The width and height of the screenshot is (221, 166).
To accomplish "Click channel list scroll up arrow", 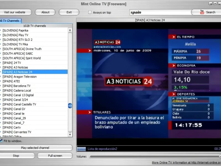I will [x=70, y=30].
